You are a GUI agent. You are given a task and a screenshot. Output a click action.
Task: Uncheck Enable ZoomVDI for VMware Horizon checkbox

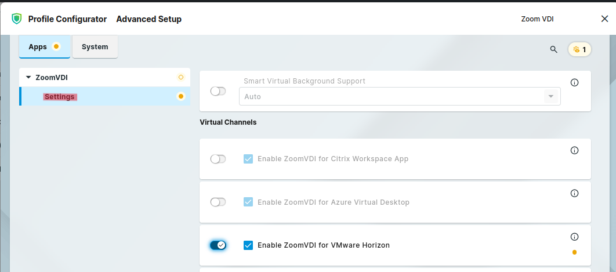point(248,245)
